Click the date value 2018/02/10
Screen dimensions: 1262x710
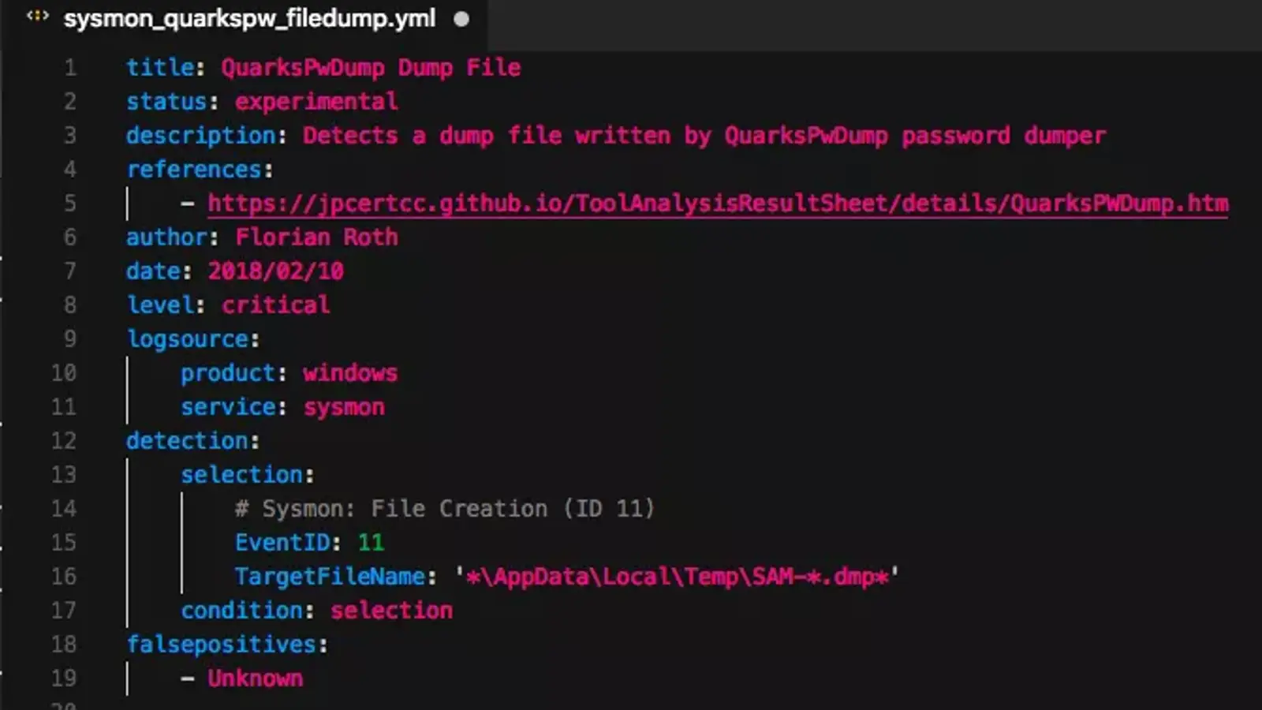click(x=275, y=271)
